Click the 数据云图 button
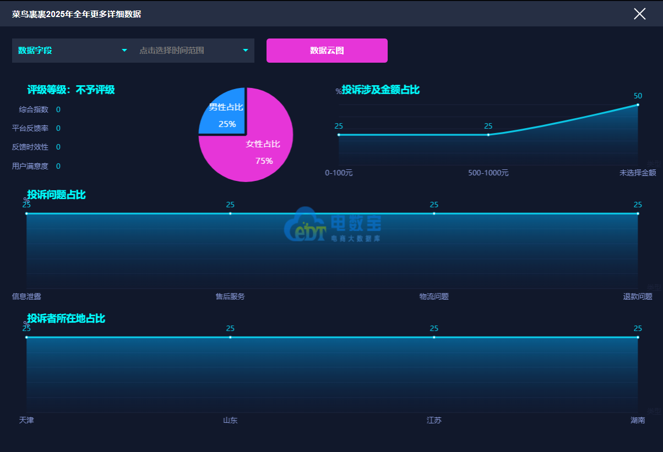The image size is (663, 452). click(x=327, y=51)
